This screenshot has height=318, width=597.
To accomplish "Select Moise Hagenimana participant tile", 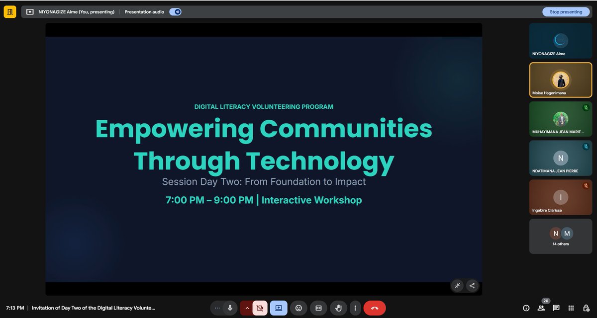I will [x=561, y=79].
